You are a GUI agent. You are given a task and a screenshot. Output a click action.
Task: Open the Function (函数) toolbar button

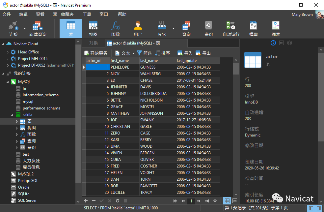[x=116, y=29]
